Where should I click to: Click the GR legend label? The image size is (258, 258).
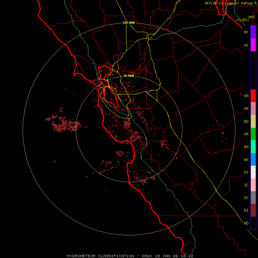coord(246,109)
